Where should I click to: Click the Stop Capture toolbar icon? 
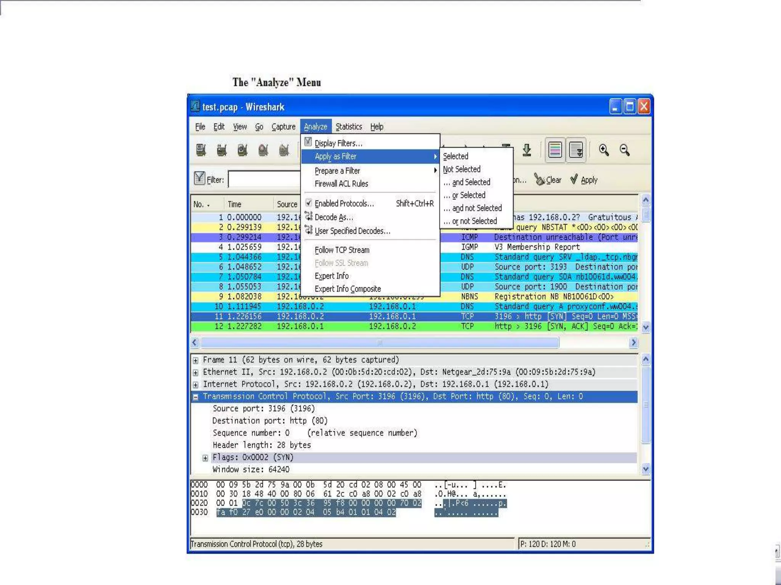263,150
